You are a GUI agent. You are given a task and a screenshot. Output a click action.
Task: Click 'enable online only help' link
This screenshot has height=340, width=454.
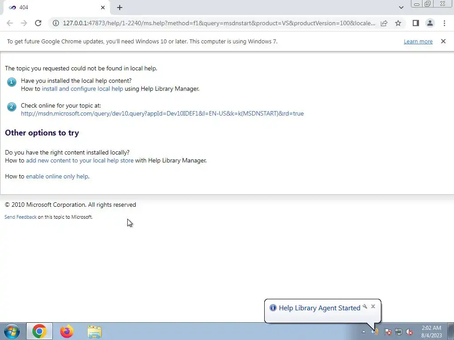(57, 176)
